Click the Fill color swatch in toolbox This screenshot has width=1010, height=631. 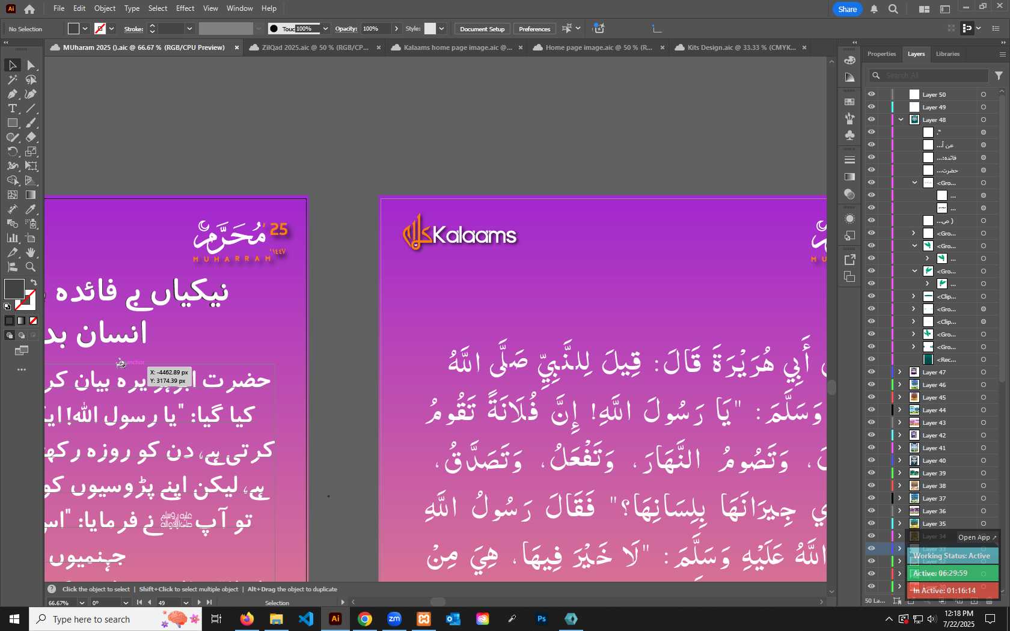click(14, 289)
